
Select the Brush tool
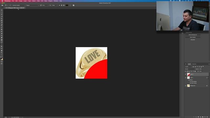(2, 27)
